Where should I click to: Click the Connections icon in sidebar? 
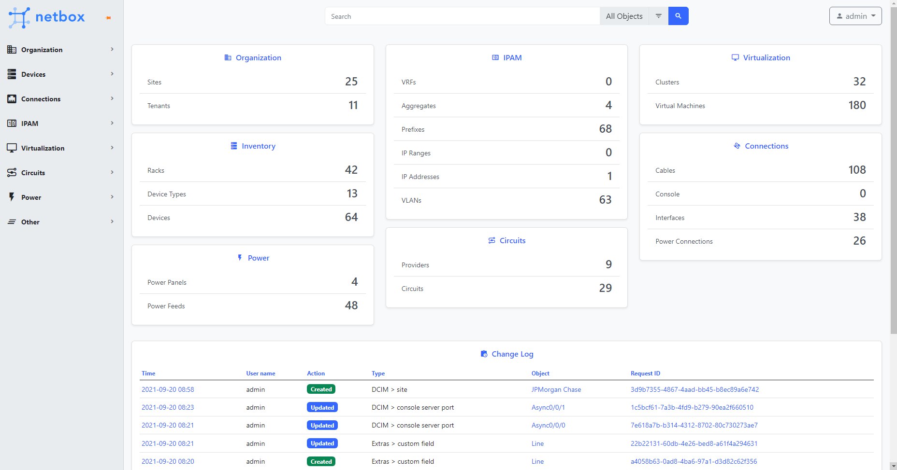click(x=12, y=98)
